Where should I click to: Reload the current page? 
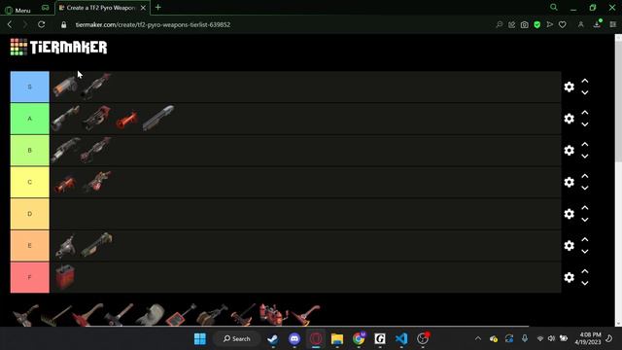pyautogui.click(x=41, y=24)
